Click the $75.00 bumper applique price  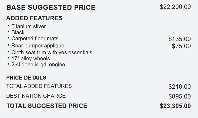(181, 46)
